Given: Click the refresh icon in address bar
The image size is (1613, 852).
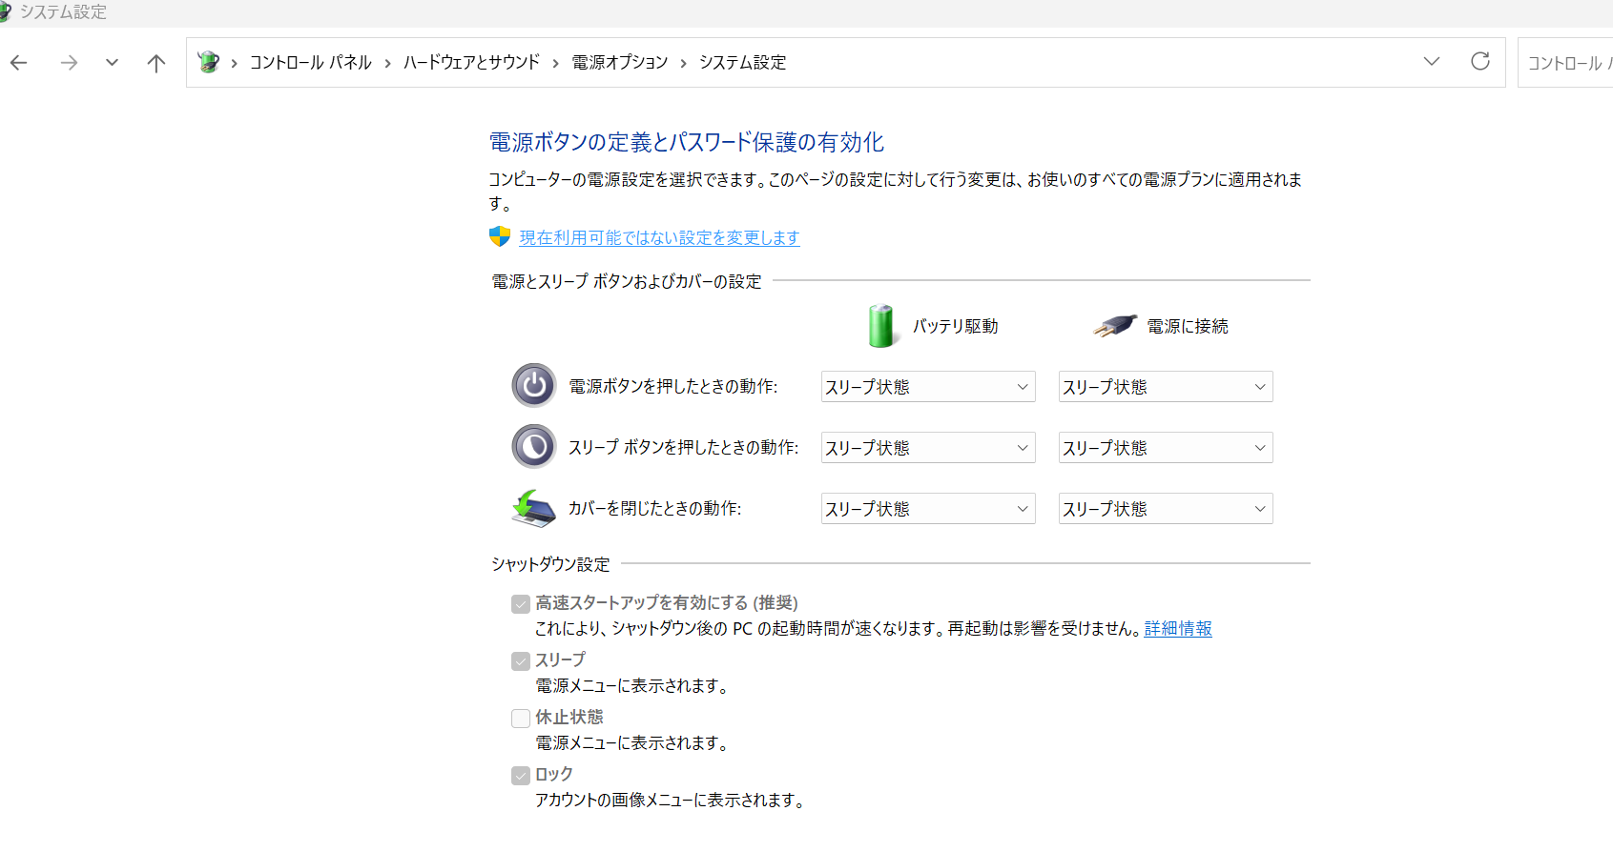Looking at the screenshot, I should click(1479, 62).
